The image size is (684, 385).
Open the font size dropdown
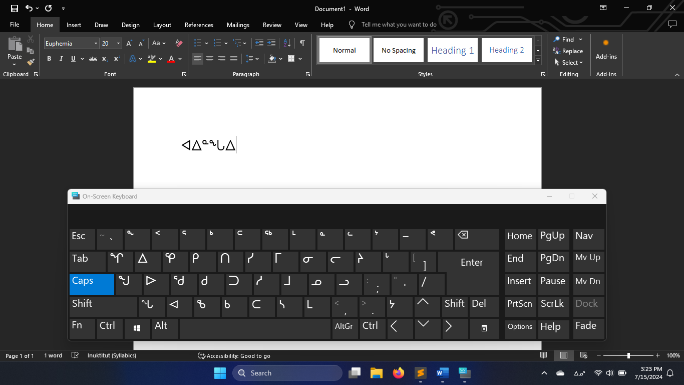pos(118,43)
